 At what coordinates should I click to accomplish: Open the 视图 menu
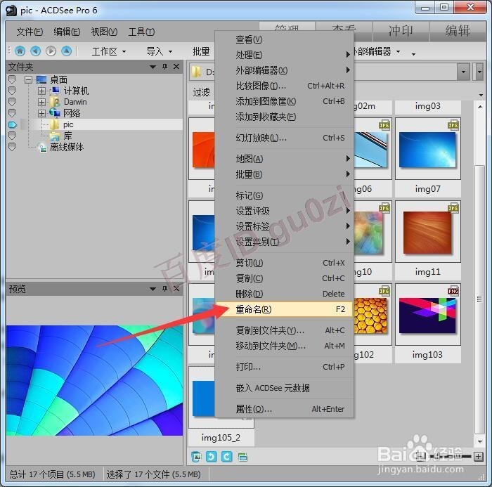coord(104,32)
